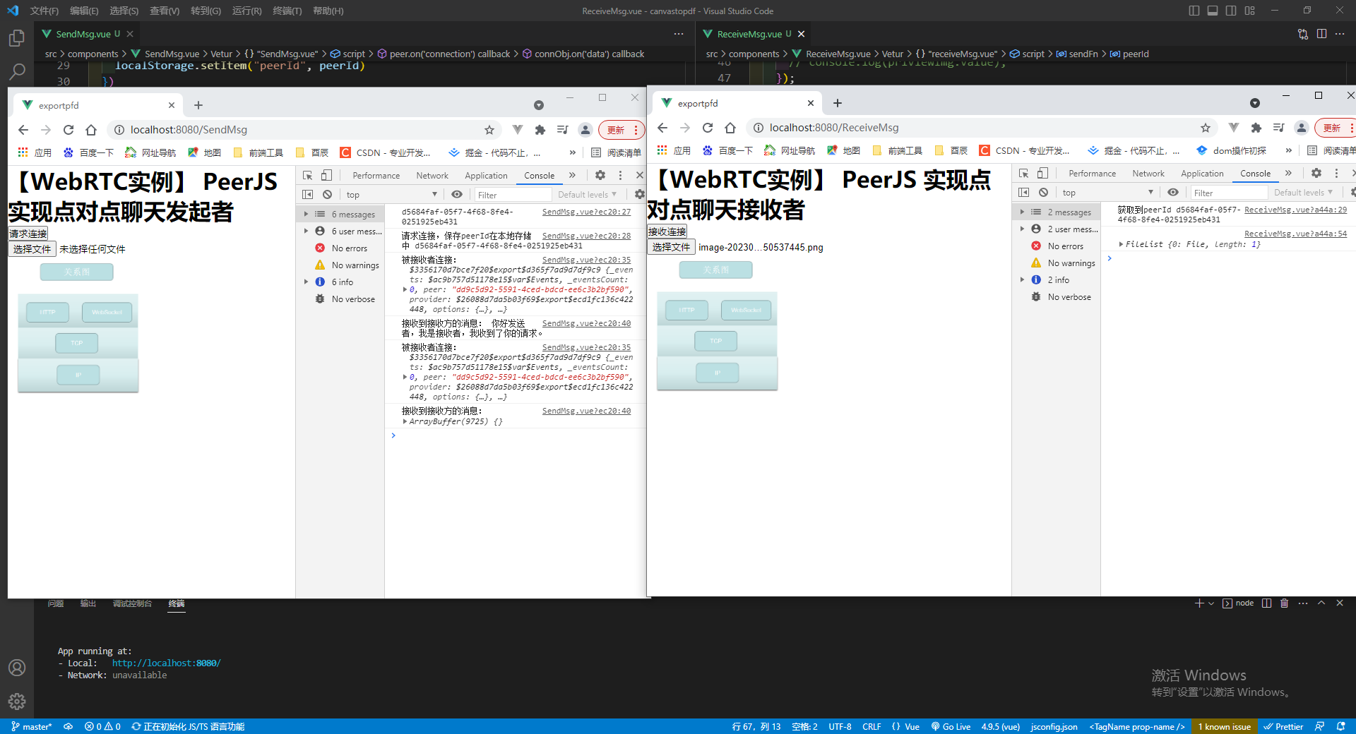Click the 请求连接 button
This screenshot has height=734, width=1356.
[28, 234]
